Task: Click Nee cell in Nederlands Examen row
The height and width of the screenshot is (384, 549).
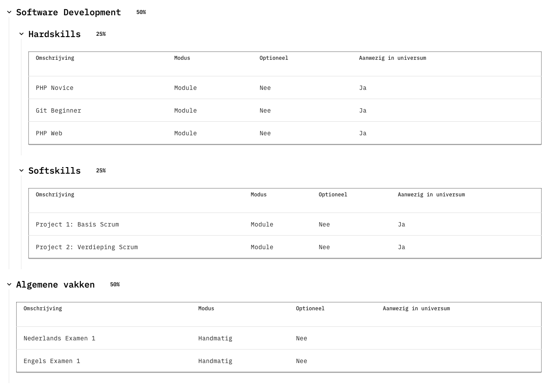Action: [302, 338]
